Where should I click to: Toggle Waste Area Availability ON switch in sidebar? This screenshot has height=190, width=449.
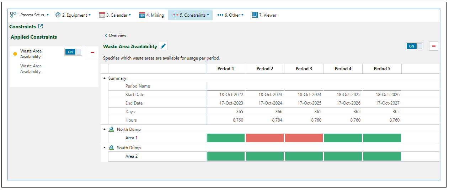73,52
